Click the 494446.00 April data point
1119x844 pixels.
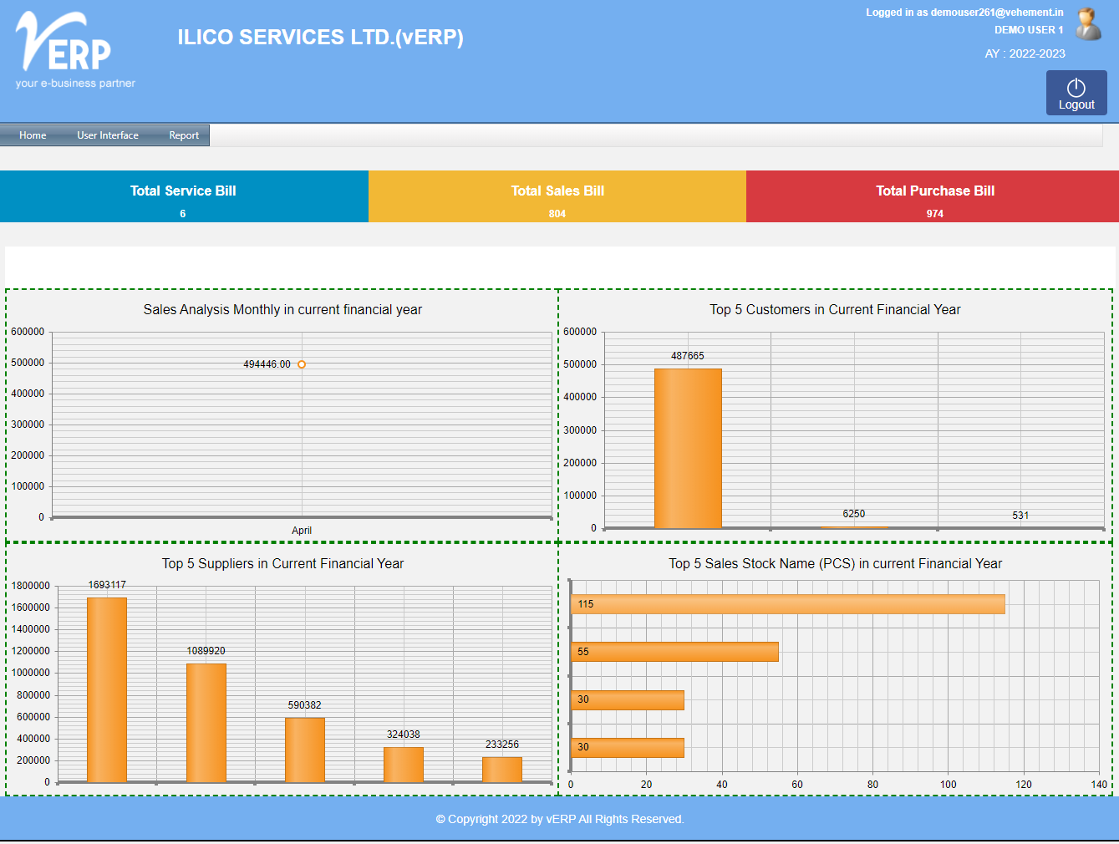[302, 364]
